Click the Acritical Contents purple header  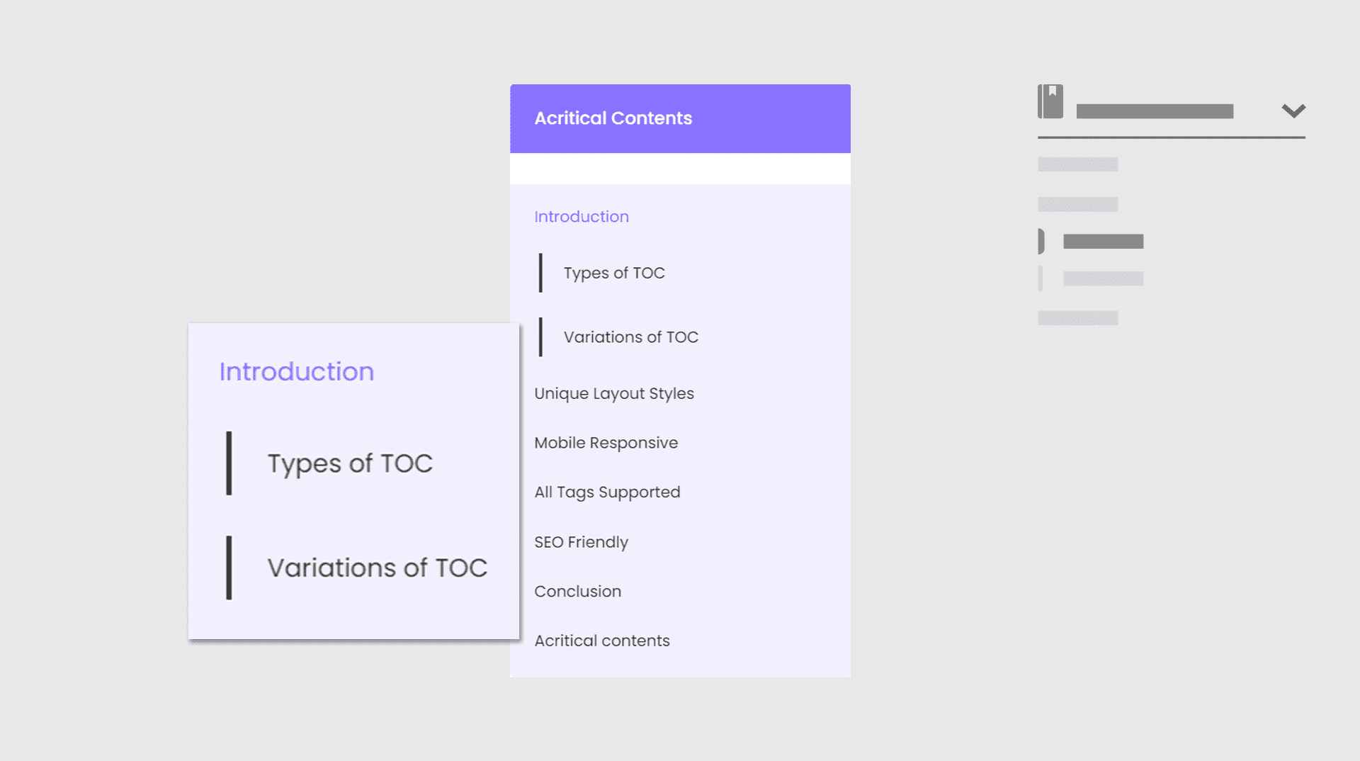coord(680,118)
